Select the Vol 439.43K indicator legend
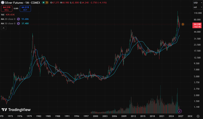 [8, 15]
